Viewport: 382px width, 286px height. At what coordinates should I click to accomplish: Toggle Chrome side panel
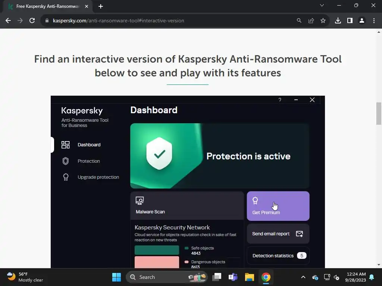(350, 21)
